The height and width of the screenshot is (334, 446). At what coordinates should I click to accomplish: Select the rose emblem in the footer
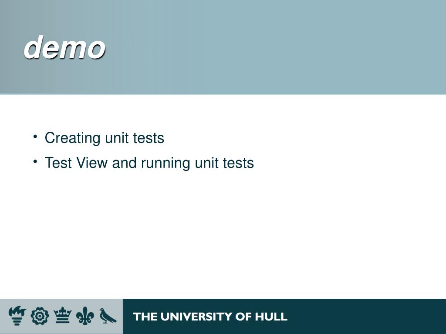pos(40,316)
